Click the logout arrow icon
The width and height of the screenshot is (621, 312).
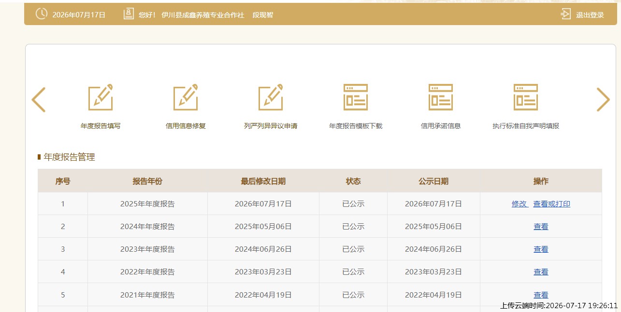pyautogui.click(x=565, y=14)
